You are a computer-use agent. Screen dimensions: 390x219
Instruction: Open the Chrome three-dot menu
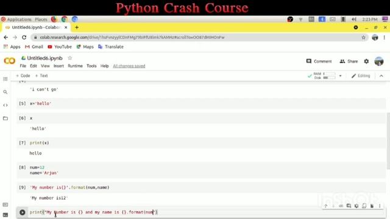pyautogui.click(x=385, y=37)
